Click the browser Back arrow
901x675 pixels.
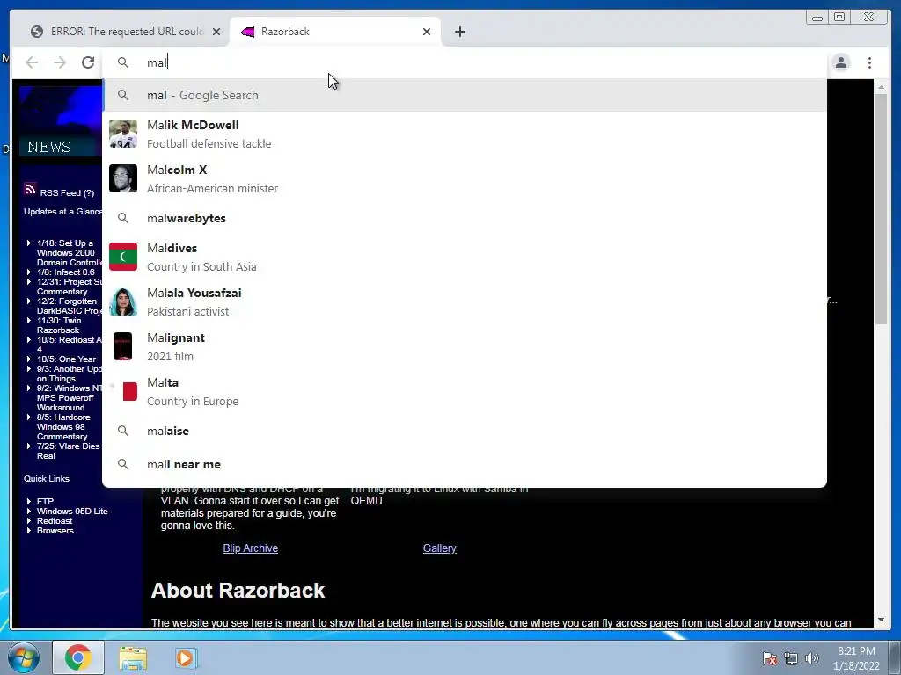pos(32,62)
